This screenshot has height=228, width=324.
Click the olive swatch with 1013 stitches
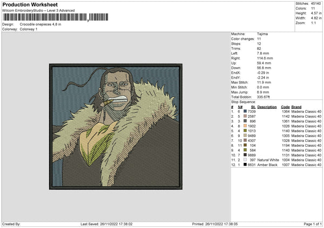click(x=246, y=131)
